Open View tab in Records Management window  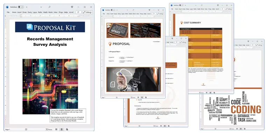point(55,12)
